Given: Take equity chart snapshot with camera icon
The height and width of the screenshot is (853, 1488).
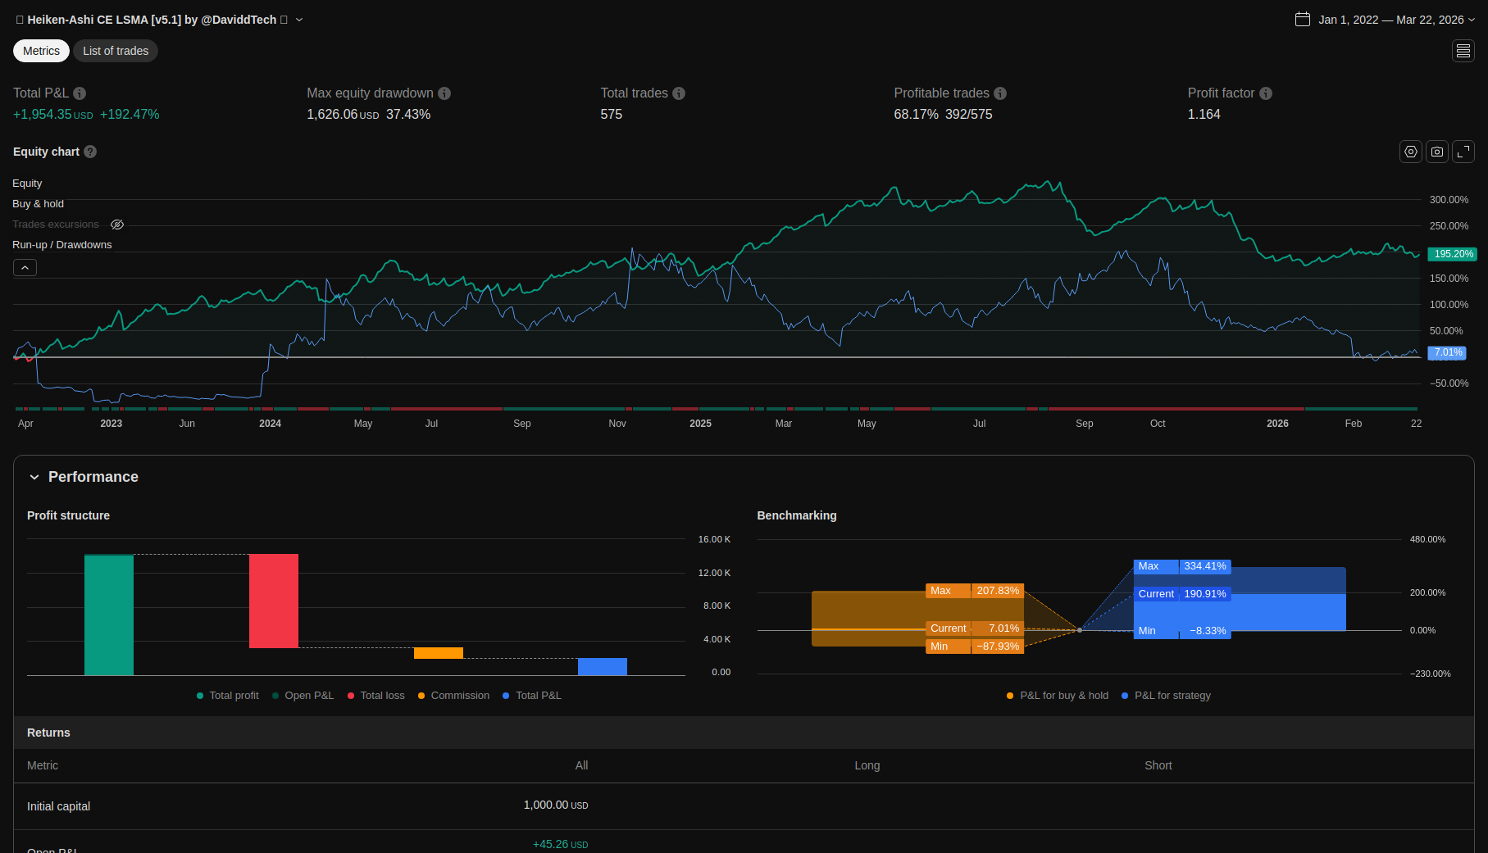Looking at the screenshot, I should coord(1436,152).
